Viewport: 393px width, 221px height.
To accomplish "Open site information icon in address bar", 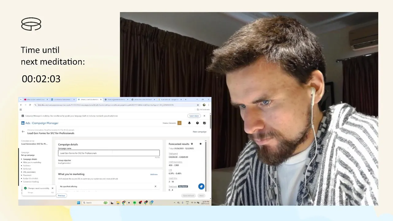I will coord(35,105).
